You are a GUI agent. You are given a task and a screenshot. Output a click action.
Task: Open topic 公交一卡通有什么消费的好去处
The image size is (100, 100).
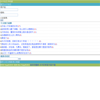(x=17, y=53)
